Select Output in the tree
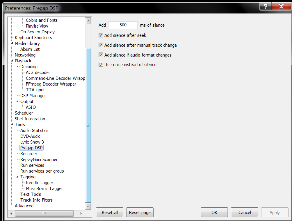292x221 pixels. pyautogui.click(x=27, y=102)
